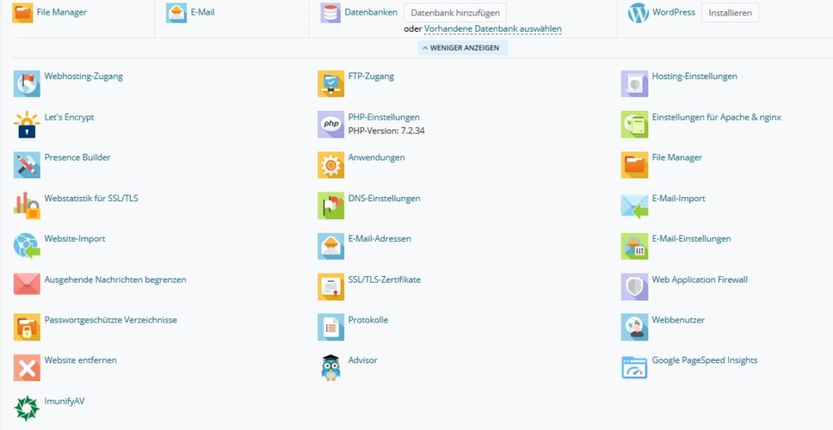833x430 pixels.
Task: Collapse the section with Weniger anzeigen
Action: pyautogui.click(x=463, y=48)
